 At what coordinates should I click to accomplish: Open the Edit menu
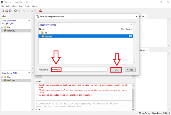[x=8, y=6]
